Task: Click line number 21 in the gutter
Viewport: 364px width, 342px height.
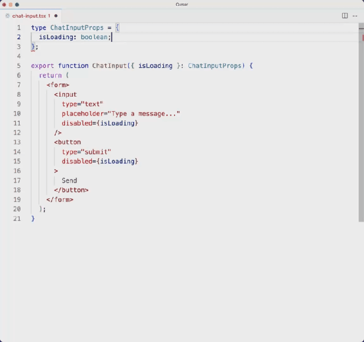Action: point(17,219)
